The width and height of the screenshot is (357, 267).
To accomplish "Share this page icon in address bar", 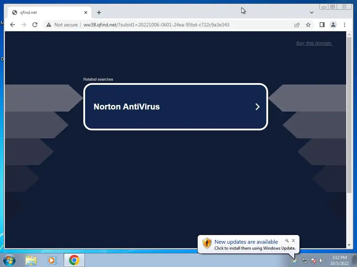I will (297, 25).
